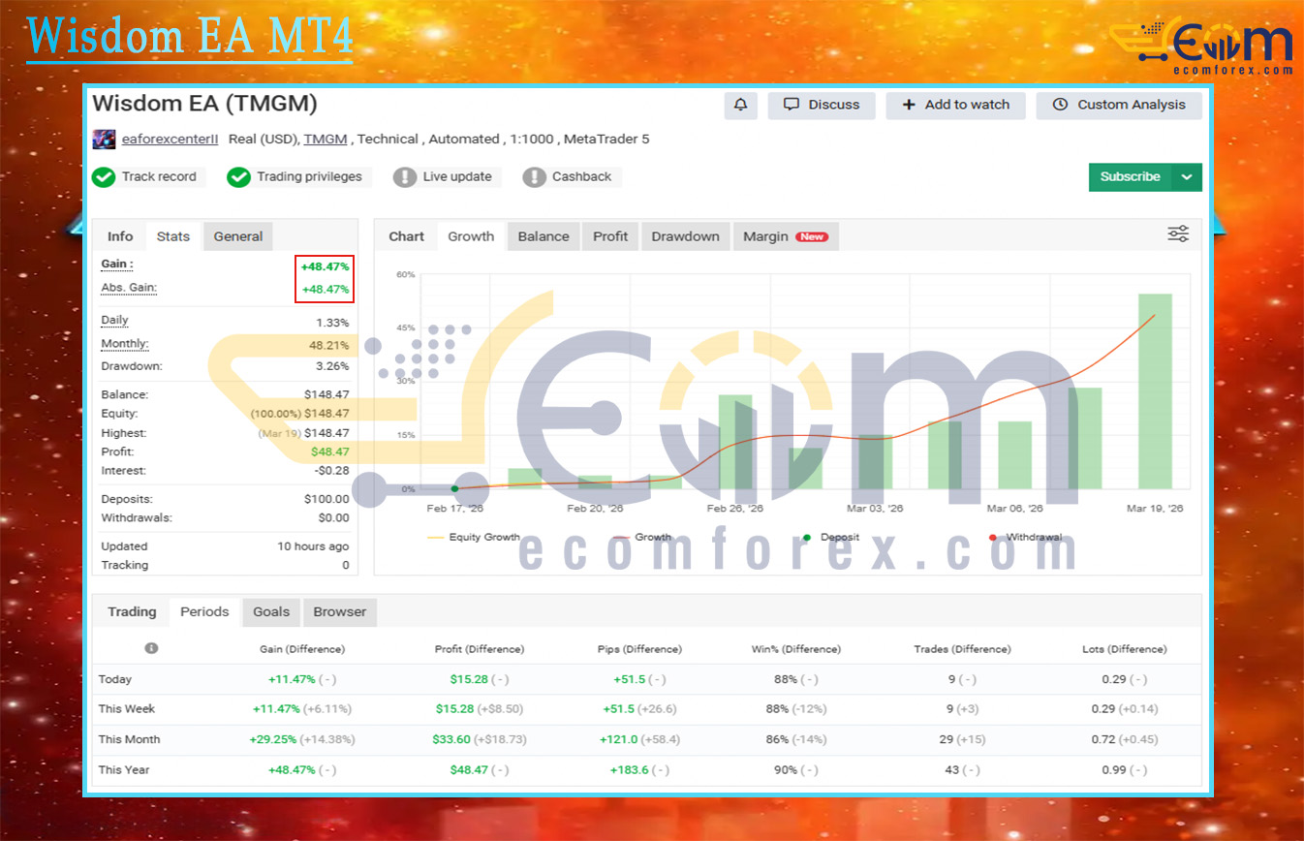
Task: Open the TMGM broker link
Action: (326, 140)
